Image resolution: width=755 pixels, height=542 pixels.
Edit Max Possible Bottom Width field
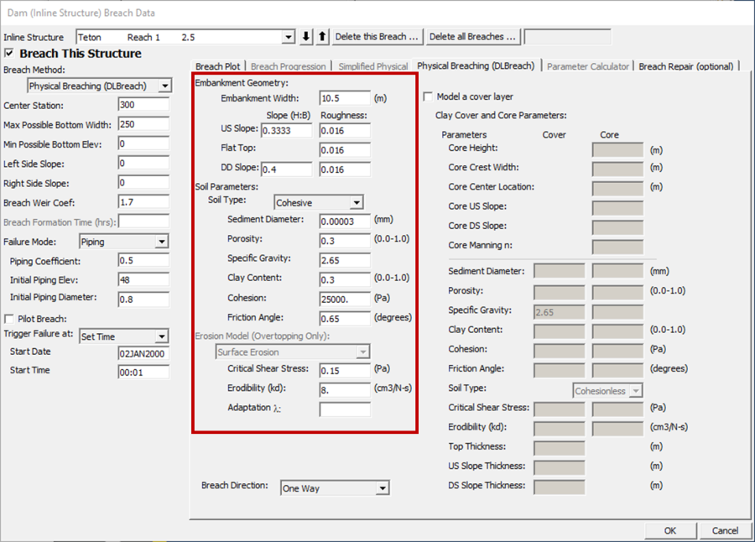click(143, 124)
